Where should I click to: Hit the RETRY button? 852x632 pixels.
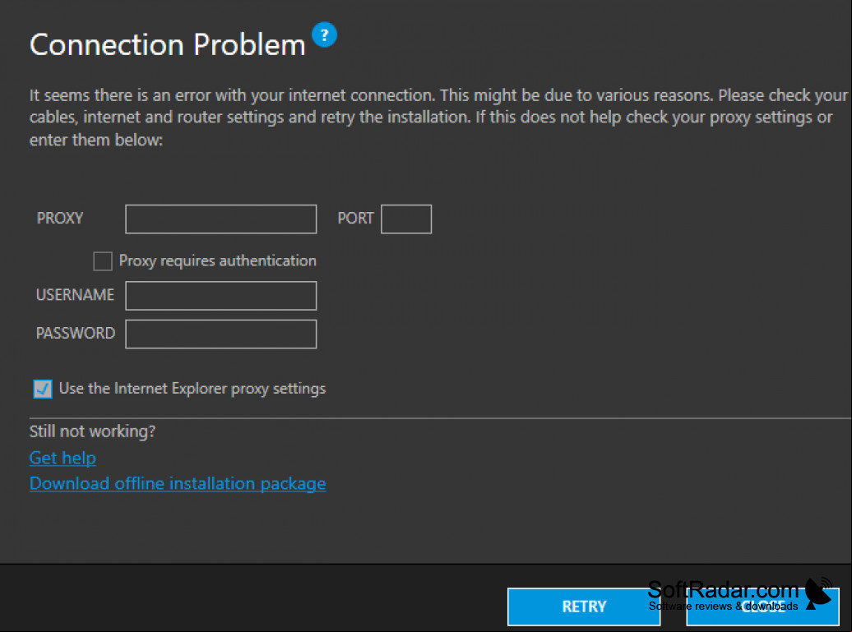tap(584, 607)
